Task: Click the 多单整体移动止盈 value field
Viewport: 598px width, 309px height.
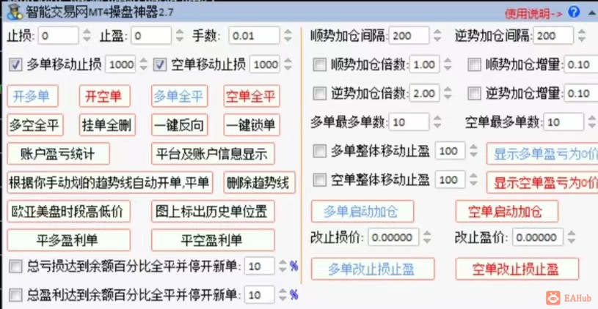Action: click(x=450, y=151)
